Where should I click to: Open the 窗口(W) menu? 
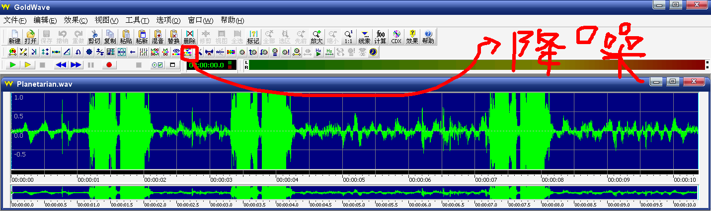(x=200, y=20)
